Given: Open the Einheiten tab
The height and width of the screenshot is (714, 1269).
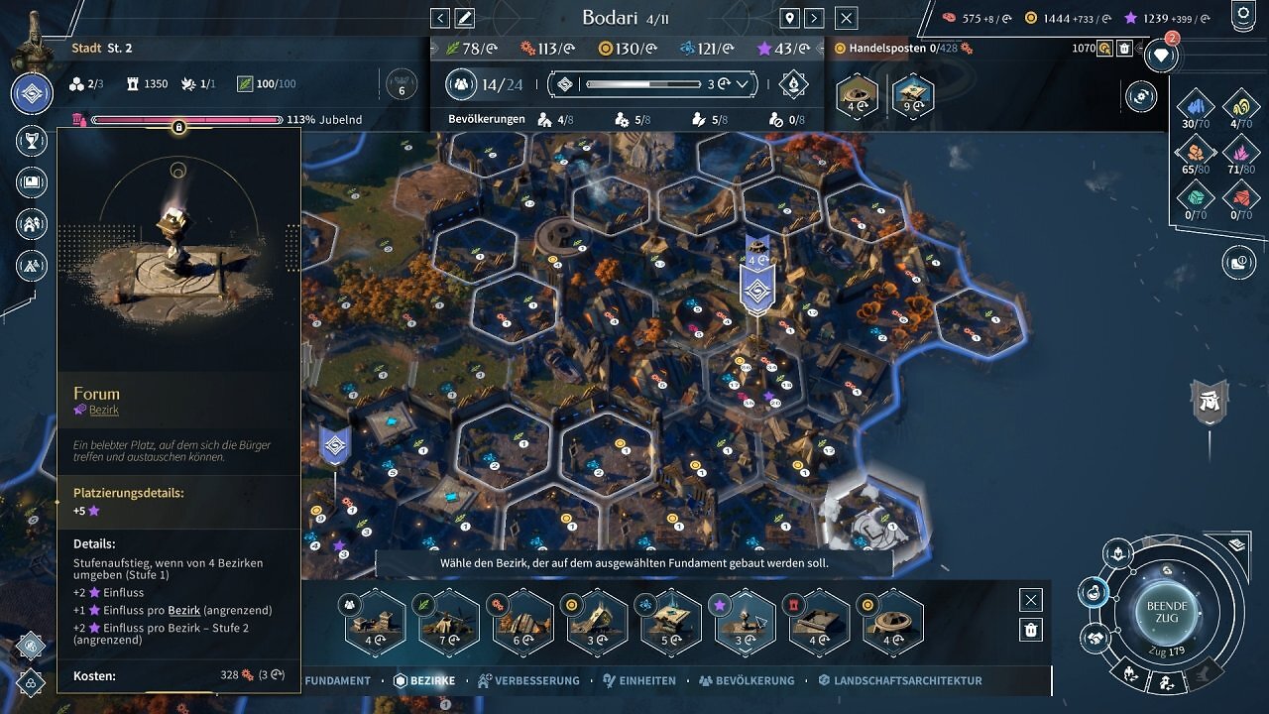Looking at the screenshot, I should [639, 680].
